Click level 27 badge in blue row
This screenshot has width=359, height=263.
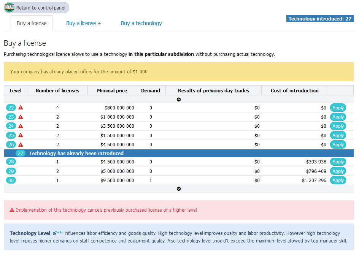coord(21,153)
